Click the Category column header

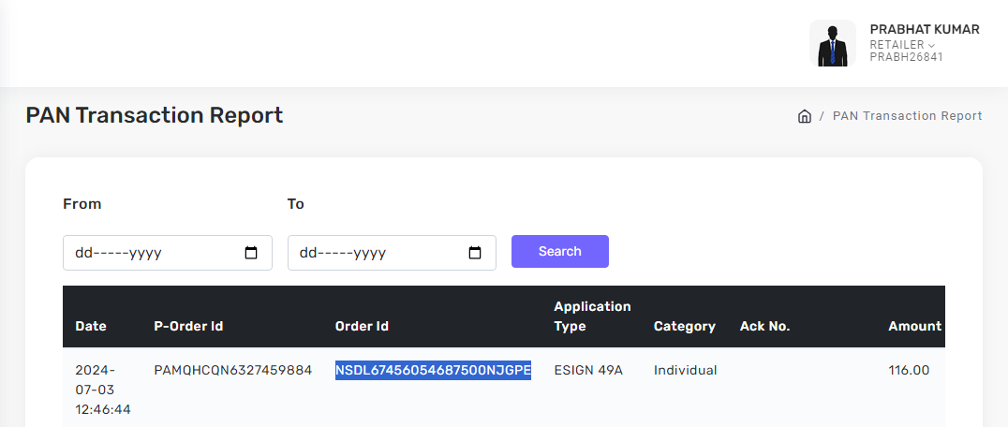(x=684, y=326)
